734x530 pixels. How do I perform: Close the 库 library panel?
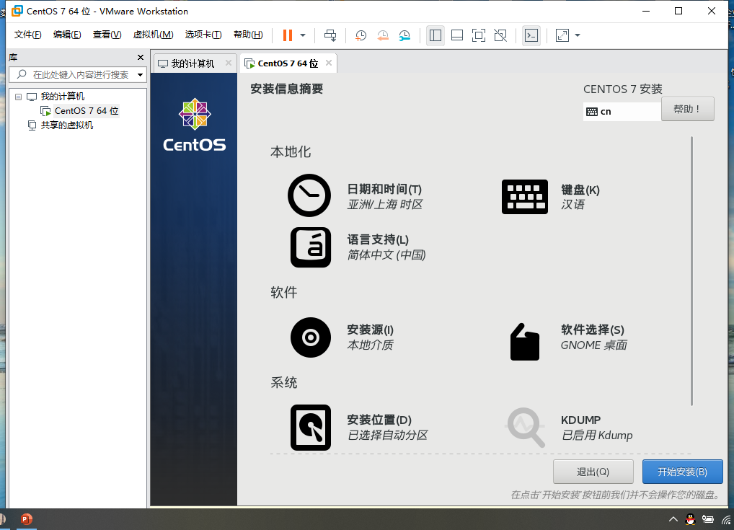point(141,57)
